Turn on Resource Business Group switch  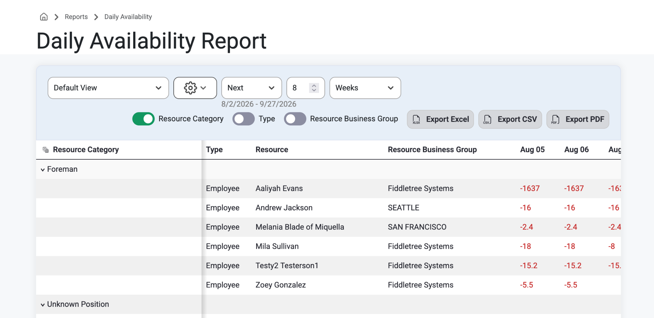(295, 119)
